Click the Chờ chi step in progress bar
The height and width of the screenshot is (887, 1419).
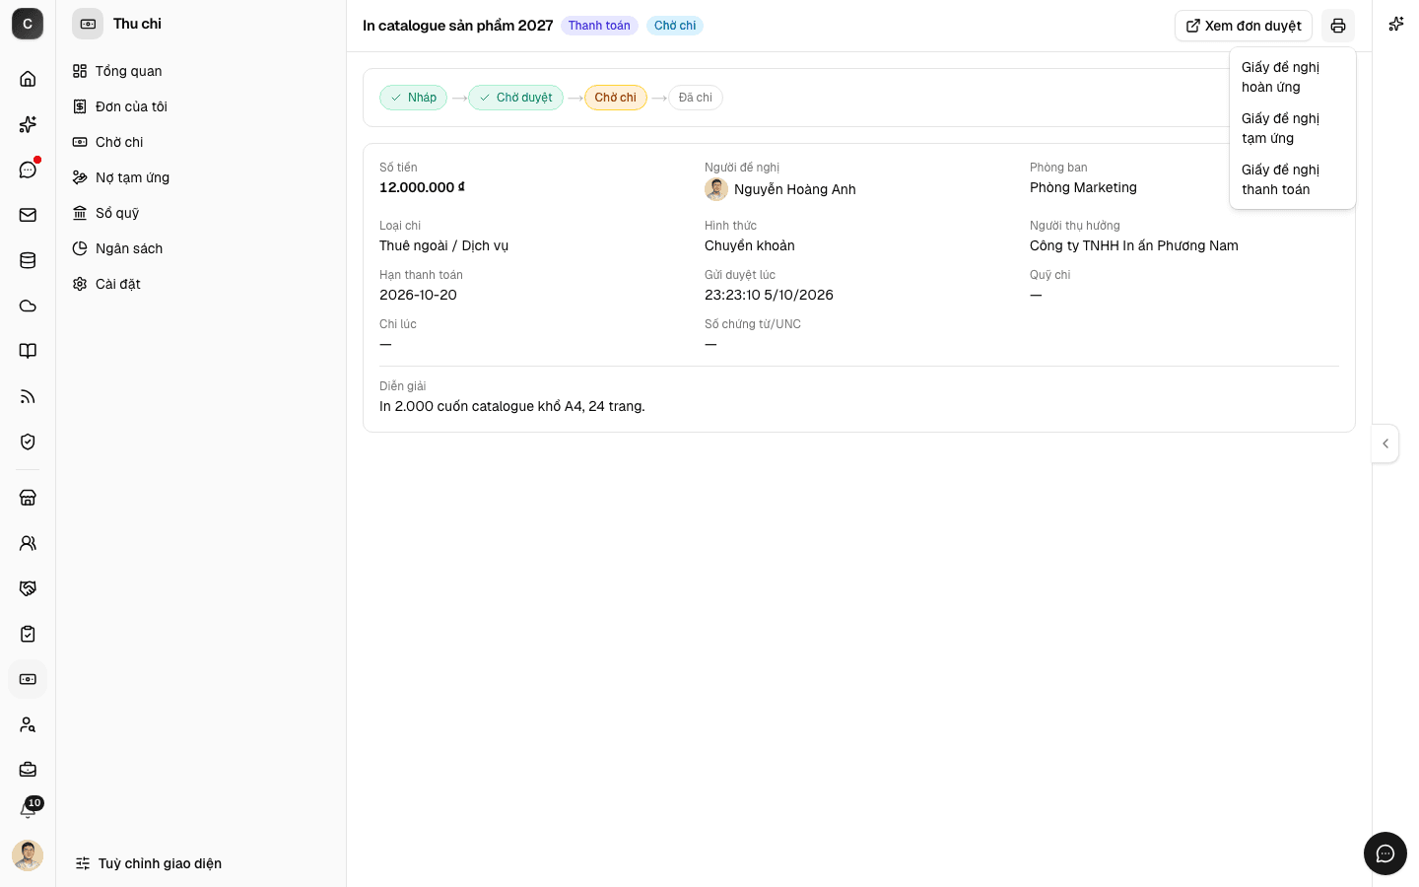coord(616,98)
